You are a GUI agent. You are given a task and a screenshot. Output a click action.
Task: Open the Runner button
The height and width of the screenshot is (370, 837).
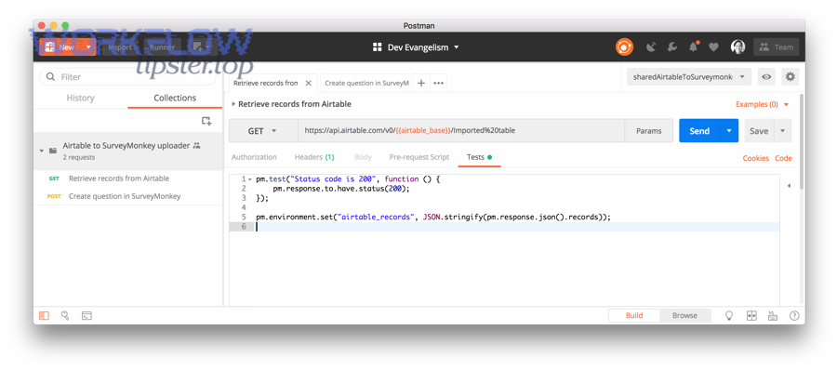162,47
